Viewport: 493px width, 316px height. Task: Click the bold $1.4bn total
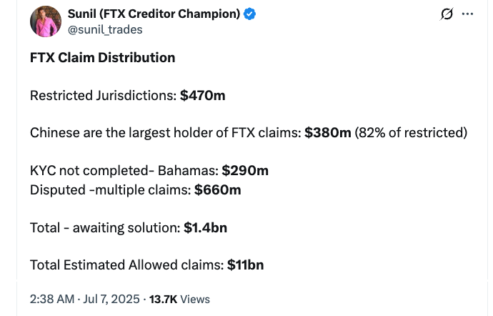coord(205,227)
